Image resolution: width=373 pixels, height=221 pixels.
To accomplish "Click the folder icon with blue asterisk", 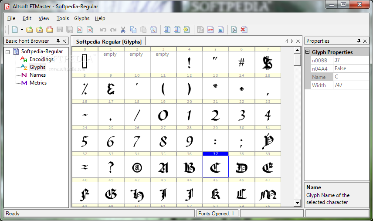I will point(40,30).
